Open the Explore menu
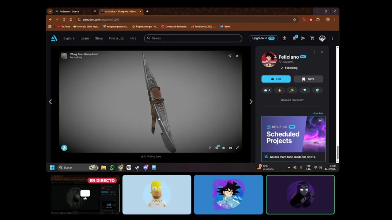 [69, 38]
